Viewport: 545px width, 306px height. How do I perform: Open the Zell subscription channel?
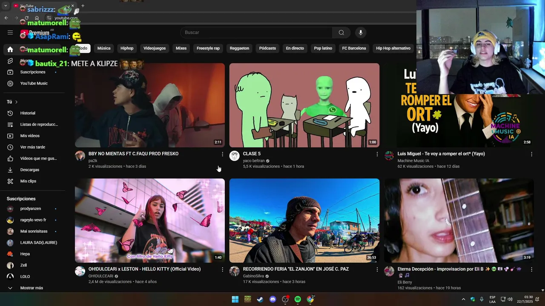(33, 265)
